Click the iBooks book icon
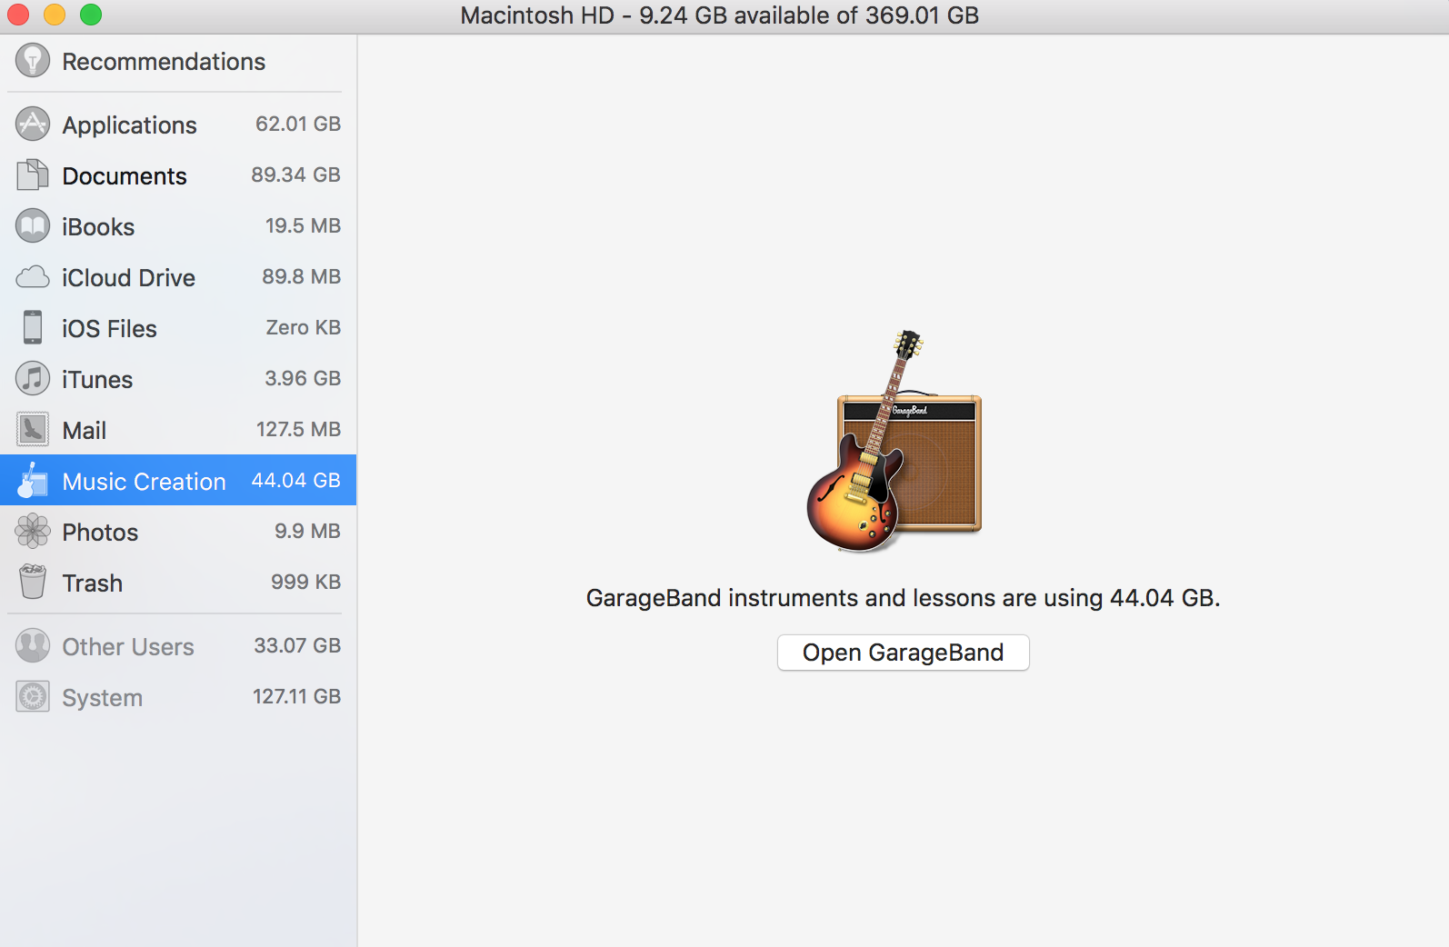 click(33, 225)
